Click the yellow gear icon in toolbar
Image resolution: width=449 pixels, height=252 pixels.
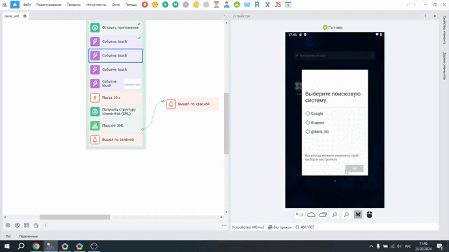click(196, 5)
